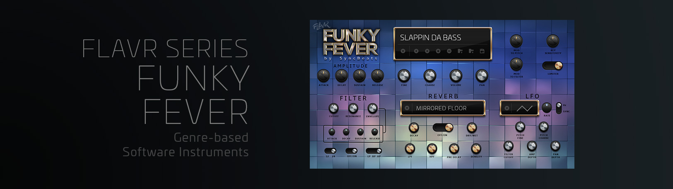Click the export preset folder icon
Screen dimensions: 673x189
471,51
